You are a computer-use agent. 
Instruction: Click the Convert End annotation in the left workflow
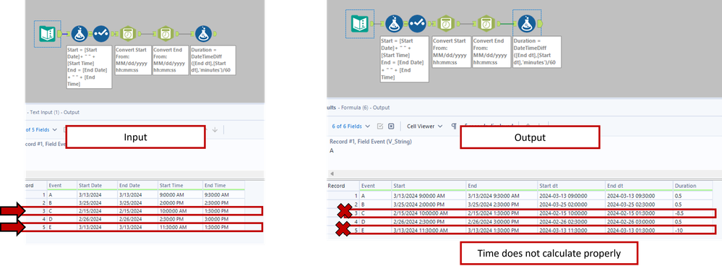[x=171, y=59]
